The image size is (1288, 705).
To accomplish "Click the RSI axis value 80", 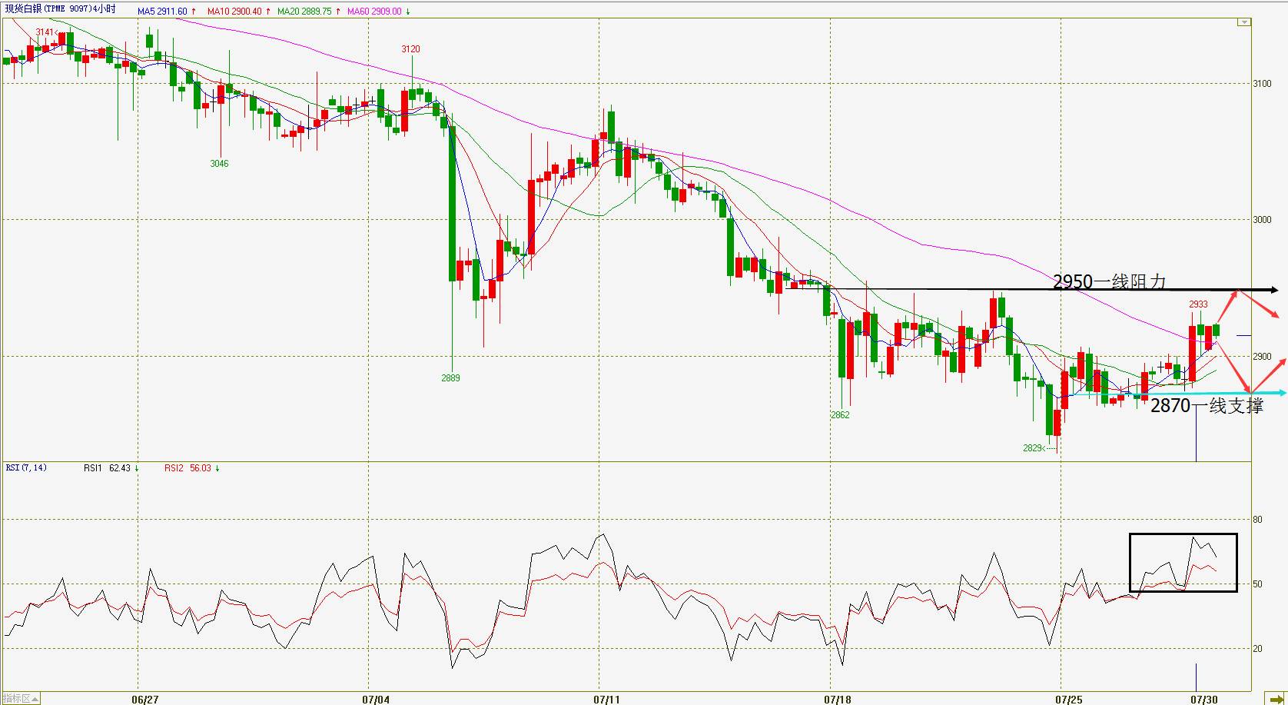I will pos(1258,520).
